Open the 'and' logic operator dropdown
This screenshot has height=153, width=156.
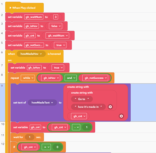71,78
